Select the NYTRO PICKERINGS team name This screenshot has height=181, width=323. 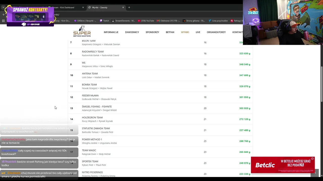click(92, 172)
